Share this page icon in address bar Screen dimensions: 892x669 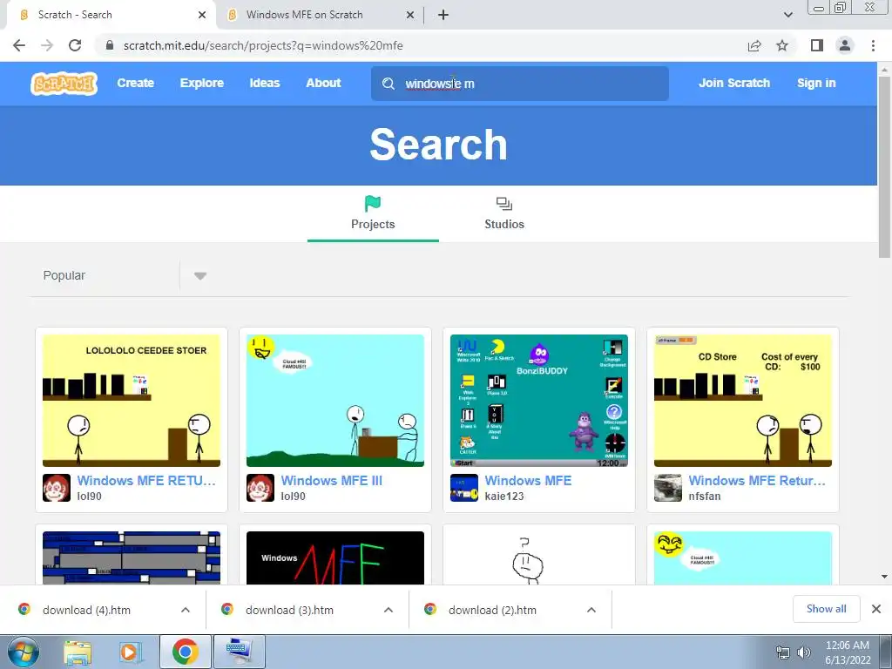pyautogui.click(x=754, y=45)
